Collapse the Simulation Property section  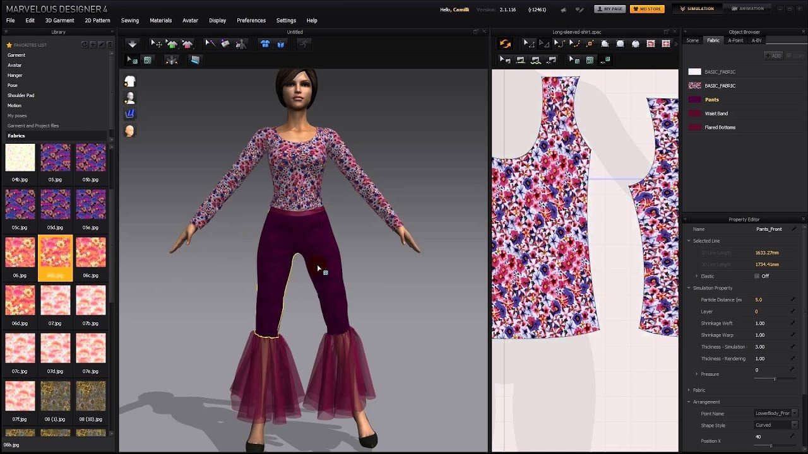689,288
